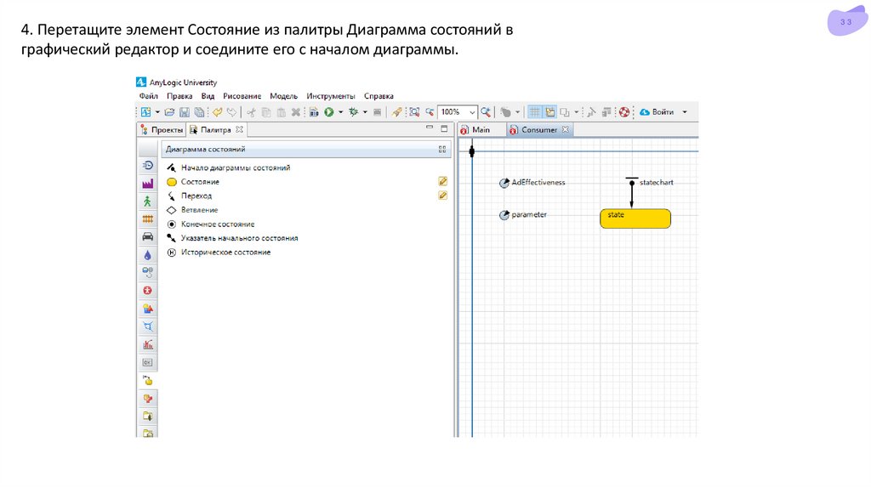The height and width of the screenshot is (488, 871).
Task: Open the zoom percentage 100% dropdown
Action: point(472,112)
